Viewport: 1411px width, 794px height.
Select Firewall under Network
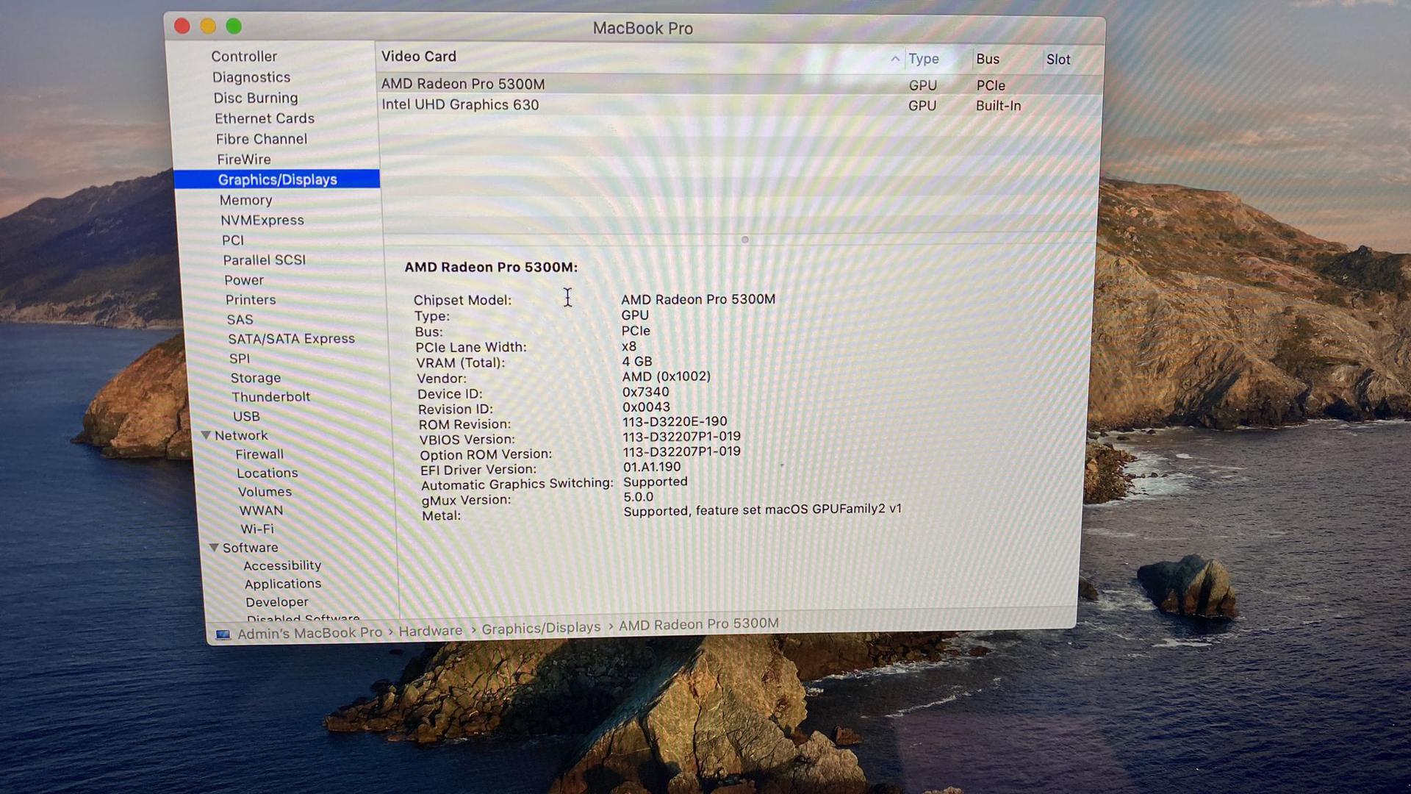point(259,454)
